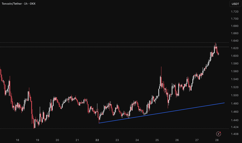Image resolution: width=242 pixels, height=143 pixels.
Task: Select the blue ascending trendline
Action: click(x=162, y=113)
